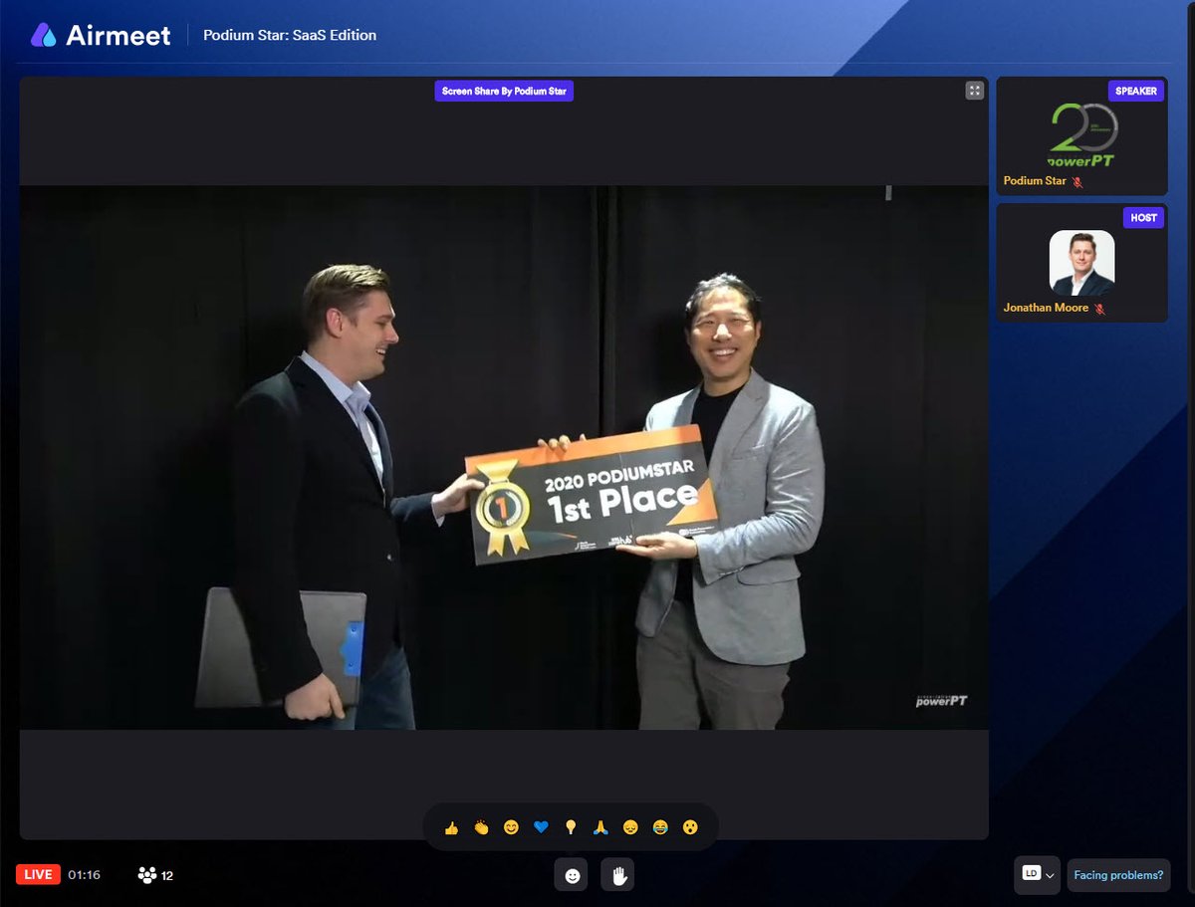This screenshot has width=1195, height=907.
Task: Toggle the emoji reactions button
Action: pyautogui.click(x=572, y=875)
